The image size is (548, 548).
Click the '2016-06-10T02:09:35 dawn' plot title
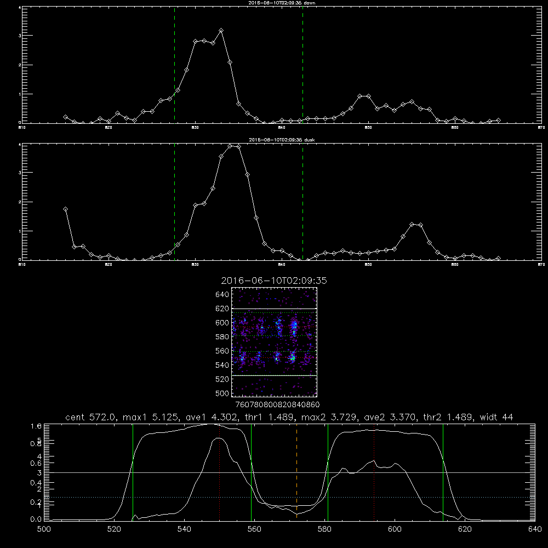point(282,3)
